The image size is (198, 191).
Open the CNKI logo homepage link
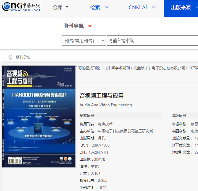(x=21, y=7)
